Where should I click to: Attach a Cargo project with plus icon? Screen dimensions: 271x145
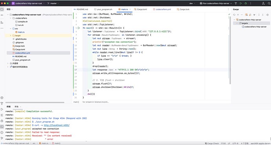coord(238,15)
